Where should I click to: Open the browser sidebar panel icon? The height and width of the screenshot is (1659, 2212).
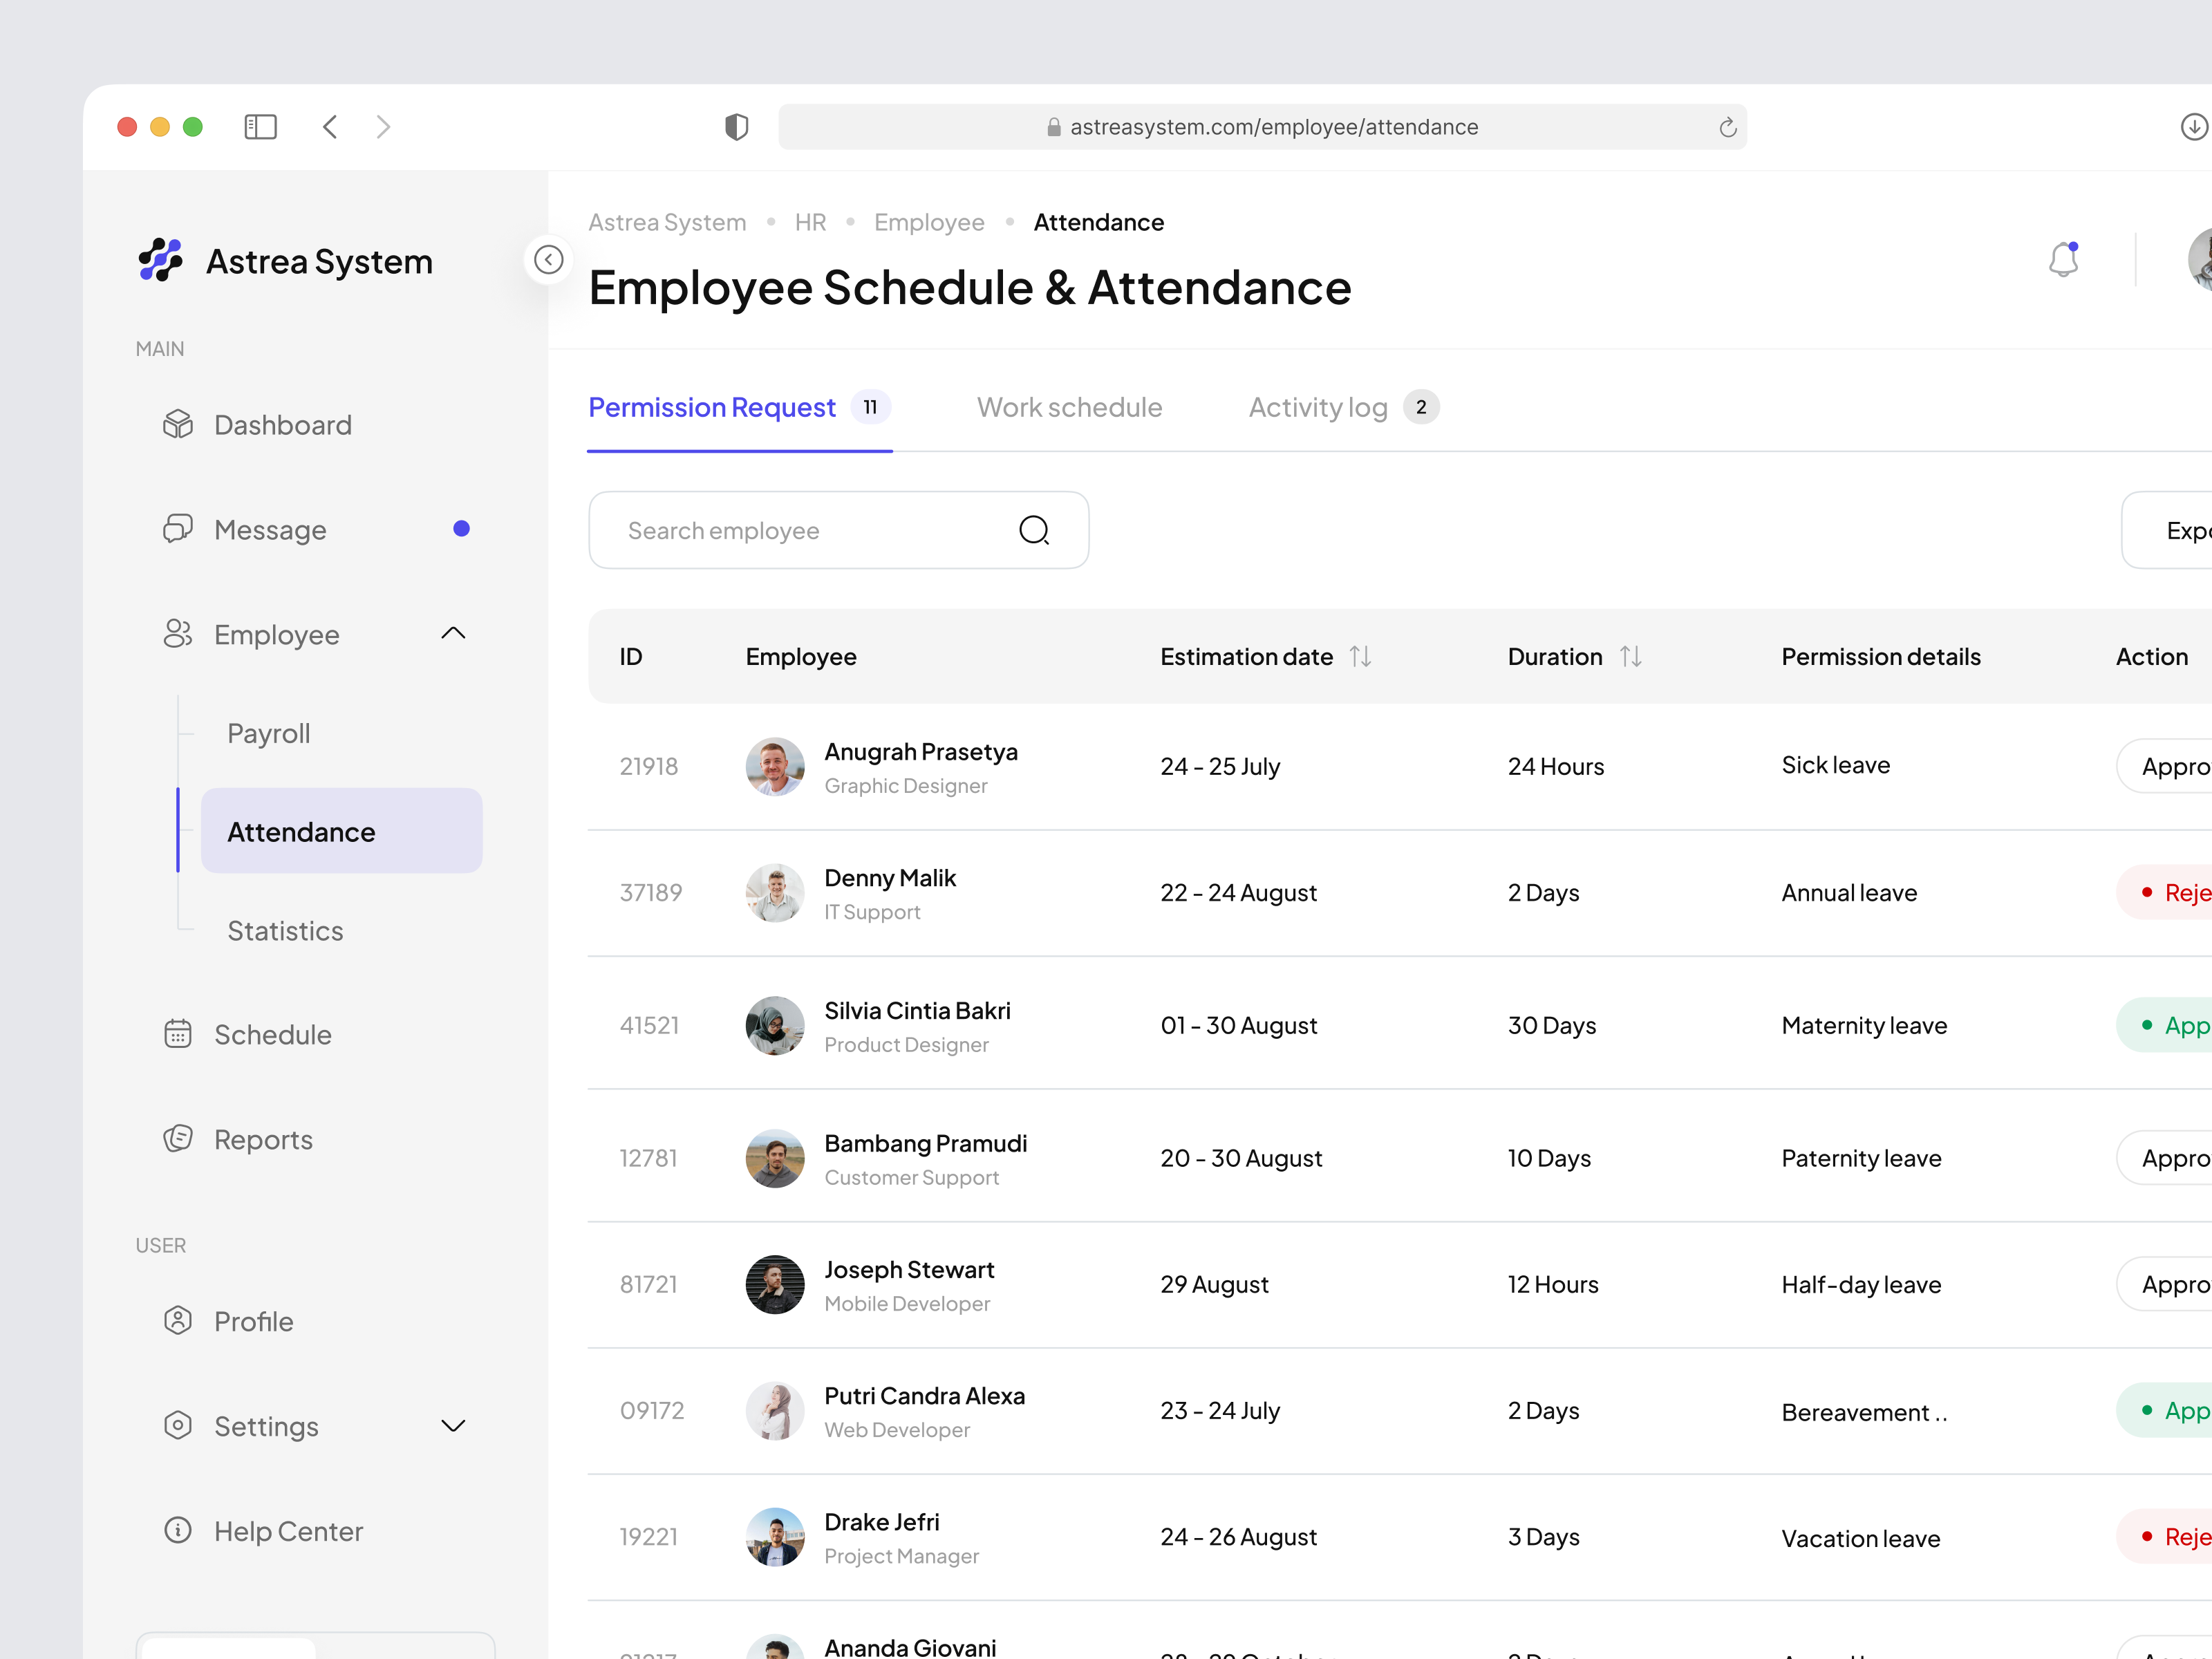pyautogui.click(x=260, y=126)
